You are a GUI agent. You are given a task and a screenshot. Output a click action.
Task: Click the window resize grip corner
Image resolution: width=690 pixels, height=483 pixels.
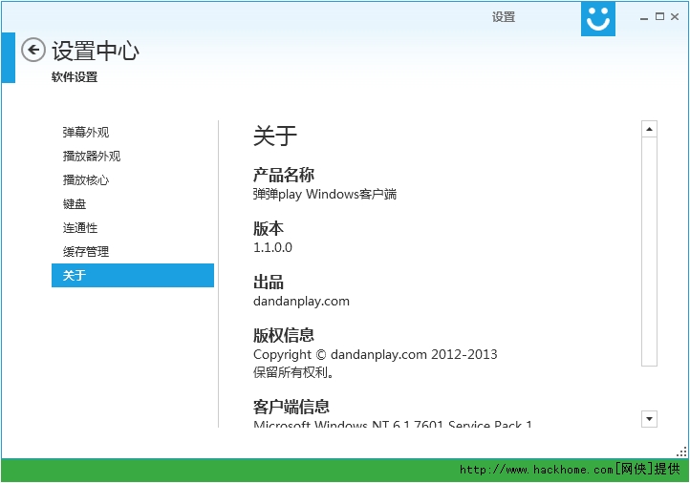click(681, 451)
